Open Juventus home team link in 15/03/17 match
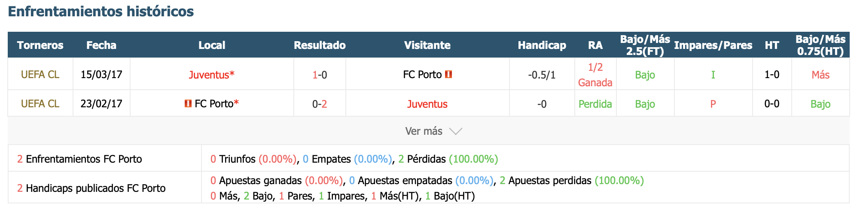860x212 pixels. pyautogui.click(x=212, y=75)
